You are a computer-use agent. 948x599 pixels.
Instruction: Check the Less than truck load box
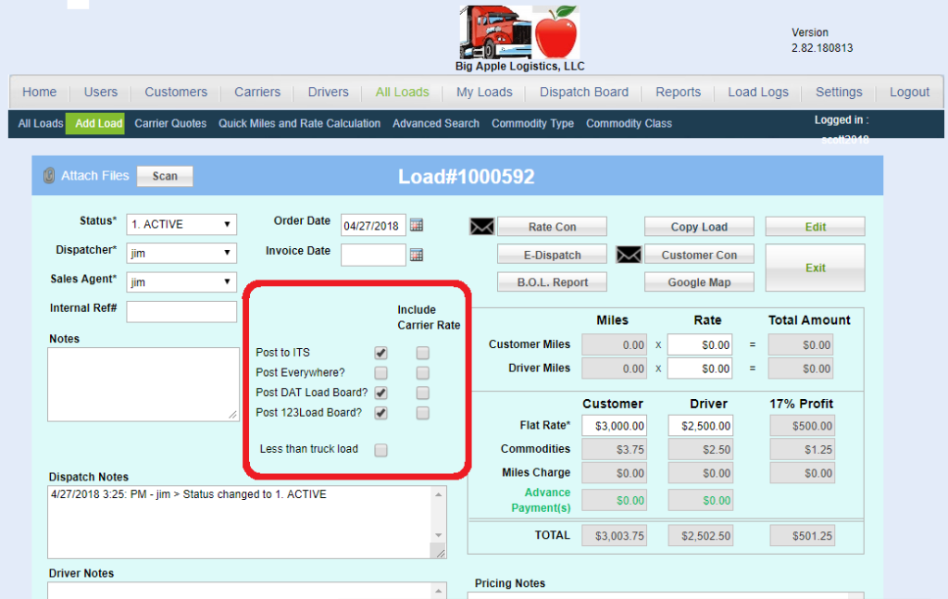[x=380, y=450]
